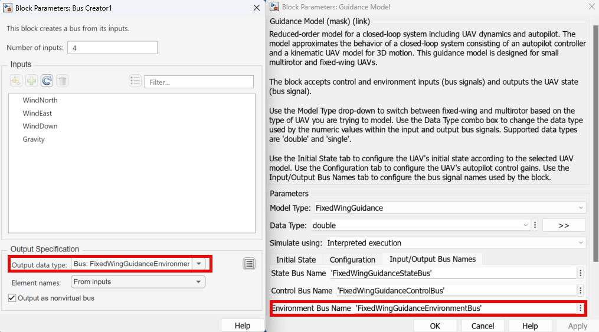Click the Output data type text field
The width and height of the screenshot is (599, 332).
(132, 264)
